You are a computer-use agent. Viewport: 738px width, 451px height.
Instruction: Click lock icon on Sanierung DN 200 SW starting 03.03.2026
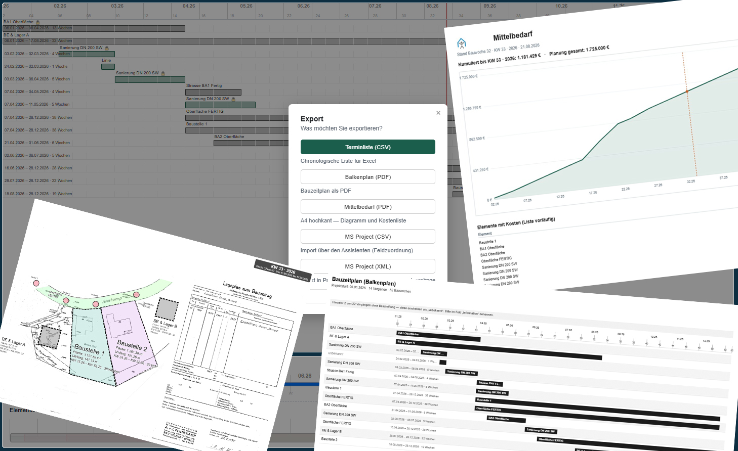[x=162, y=73]
